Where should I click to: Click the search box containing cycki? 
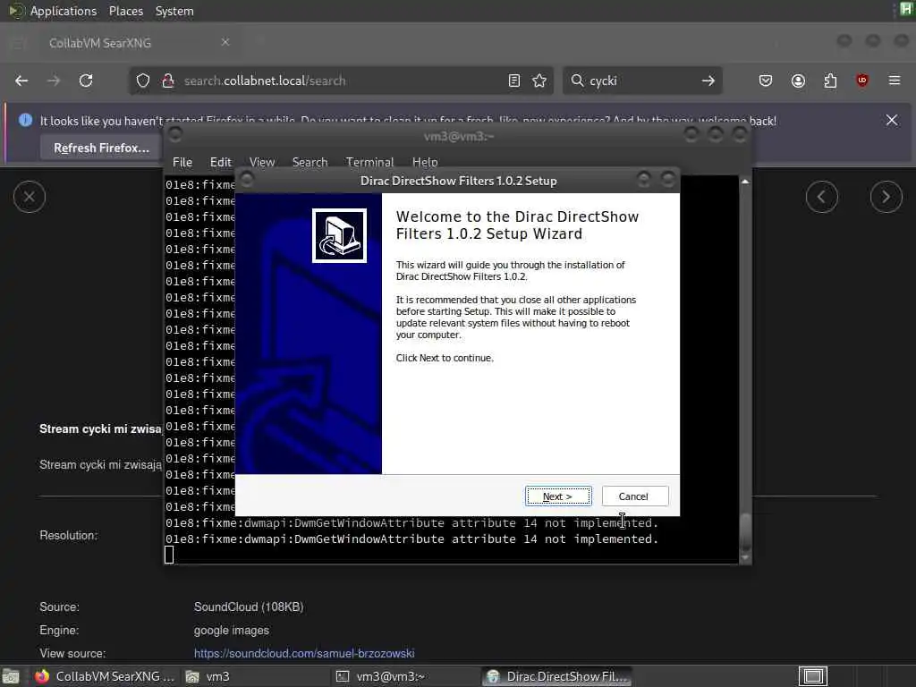click(x=642, y=81)
